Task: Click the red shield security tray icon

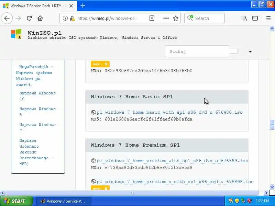Action: click(x=250, y=201)
